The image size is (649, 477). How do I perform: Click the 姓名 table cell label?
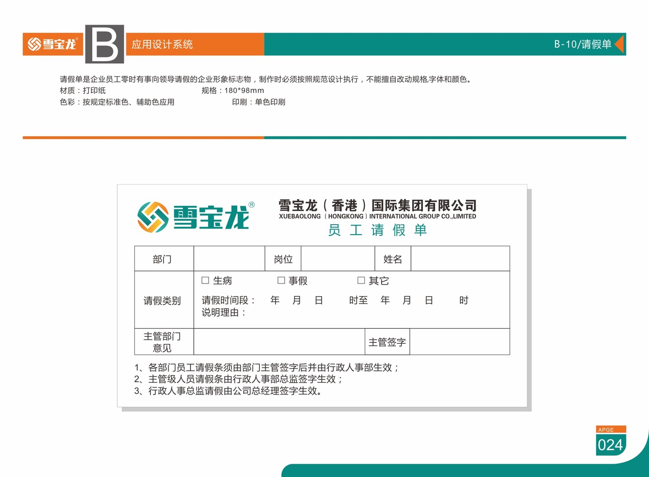392,259
